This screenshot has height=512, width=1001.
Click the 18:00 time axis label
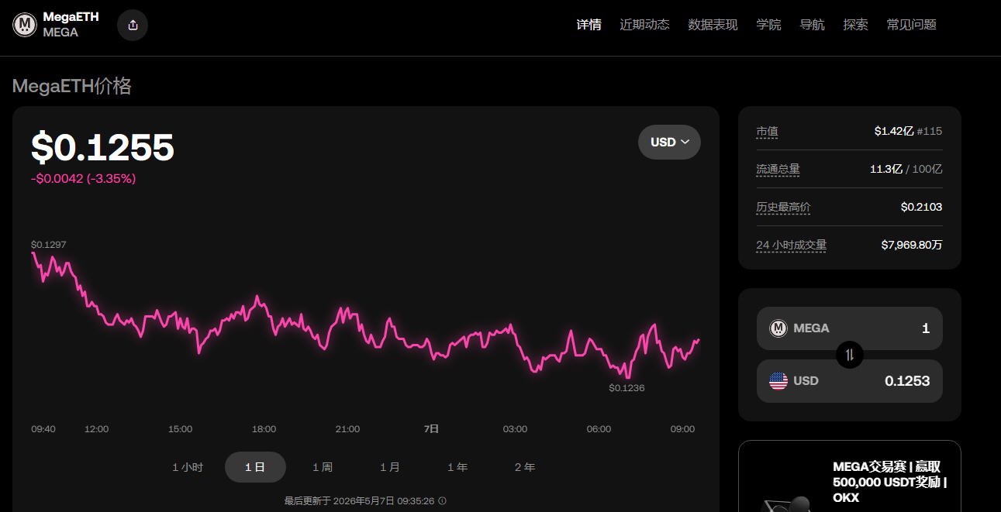264,429
